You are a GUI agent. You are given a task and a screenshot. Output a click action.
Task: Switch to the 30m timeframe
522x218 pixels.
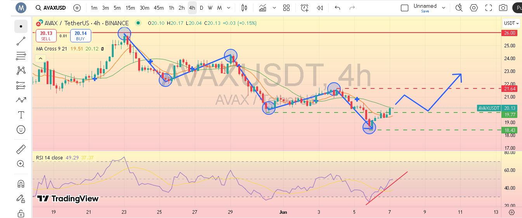pos(144,8)
